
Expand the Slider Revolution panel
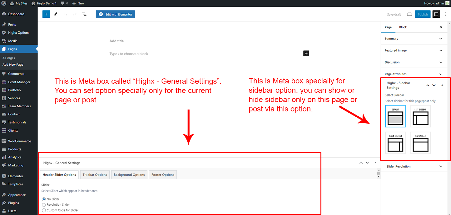tap(414, 166)
